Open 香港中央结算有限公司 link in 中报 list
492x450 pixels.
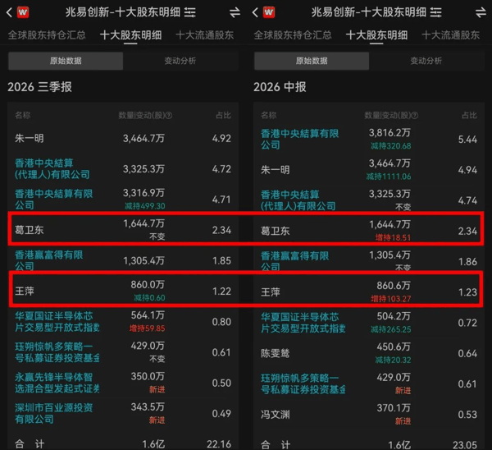(x=299, y=140)
